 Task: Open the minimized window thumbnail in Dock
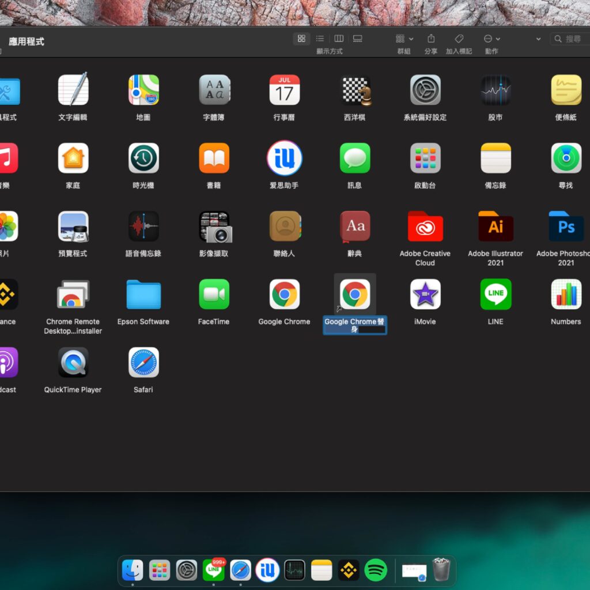(414, 571)
